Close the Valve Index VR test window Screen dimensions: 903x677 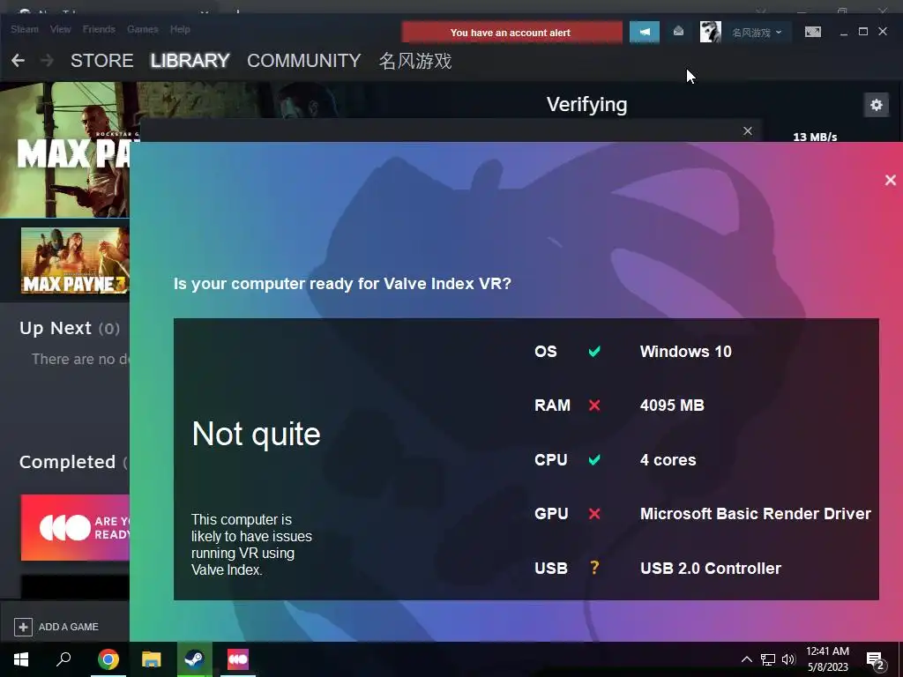891,180
